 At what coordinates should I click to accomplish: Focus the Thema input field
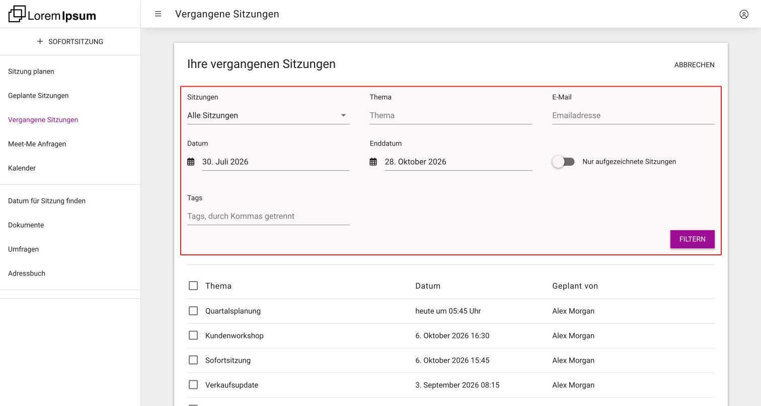coord(450,115)
